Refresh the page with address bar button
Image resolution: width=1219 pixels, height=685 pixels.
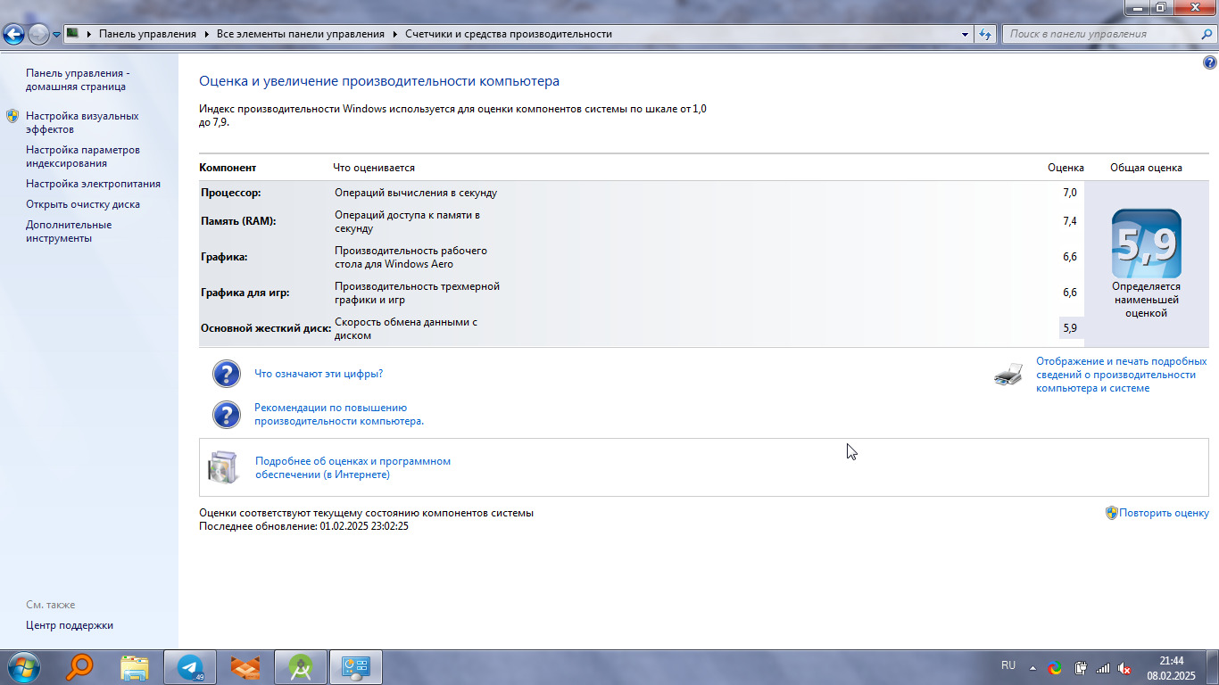click(985, 34)
